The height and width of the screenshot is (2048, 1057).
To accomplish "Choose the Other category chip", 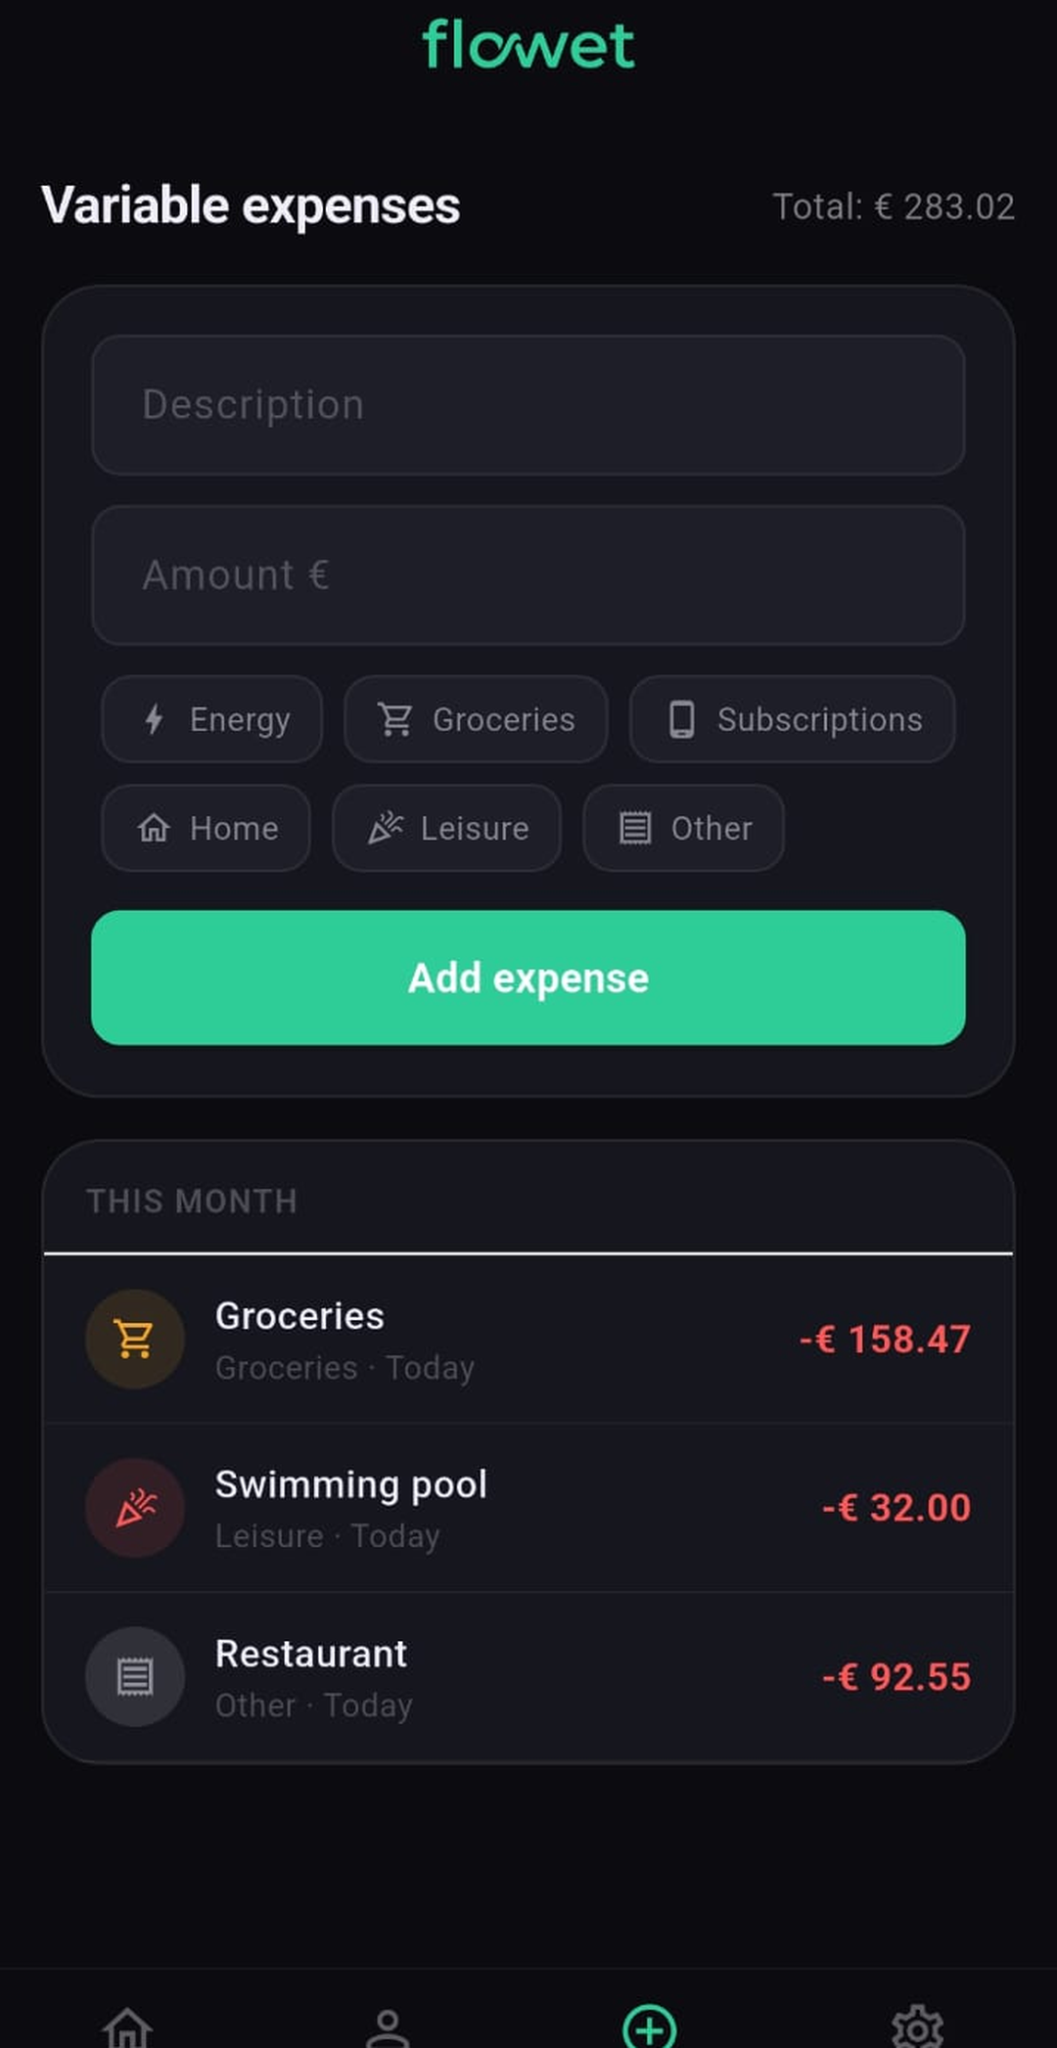I will pos(684,828).
